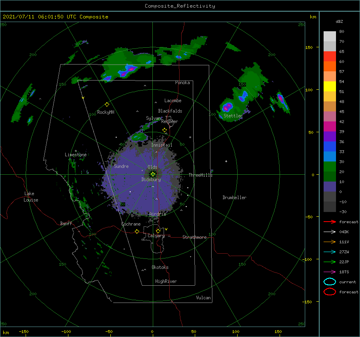This screenshot has height=337, width=360.
Task: Select the magenta swatch in the dBZ scale
Action: coord(330,126)
